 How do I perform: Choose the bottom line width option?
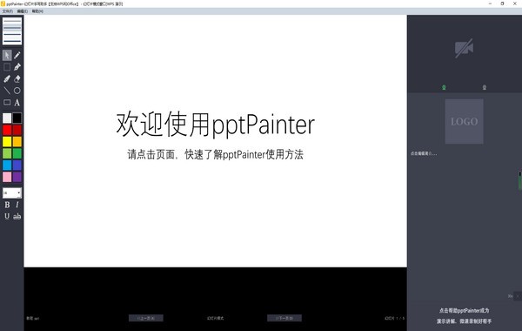(x=12, y=41)
